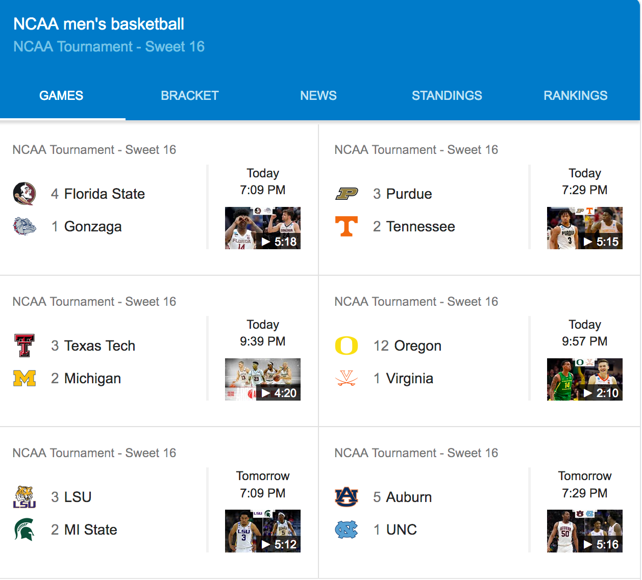
Task: Click Sweet 16 label above Purdue game
Action: point(416,149)
